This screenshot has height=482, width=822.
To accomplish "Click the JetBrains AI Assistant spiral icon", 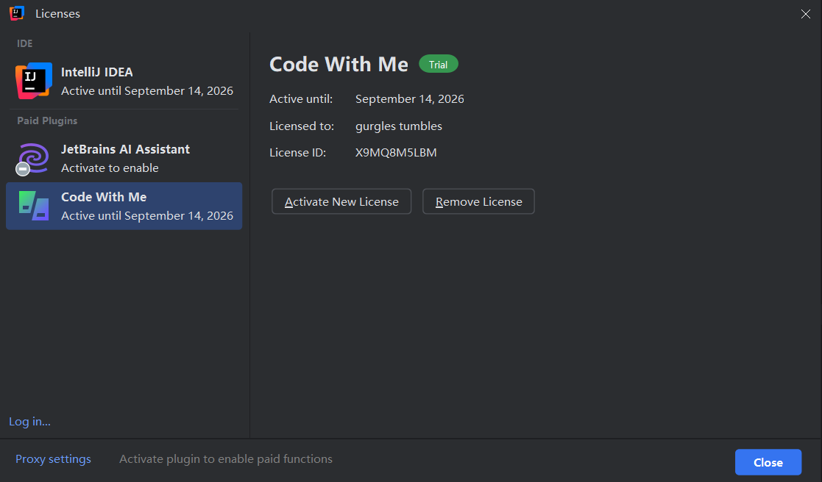I will [32, 159].
